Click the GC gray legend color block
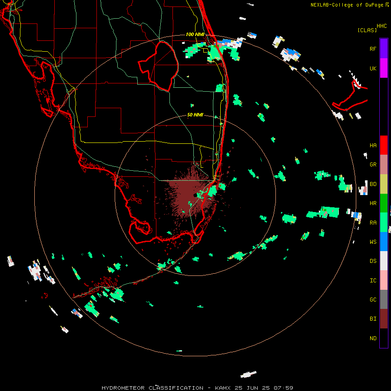 pyautogui.click(x=384, y=299)
